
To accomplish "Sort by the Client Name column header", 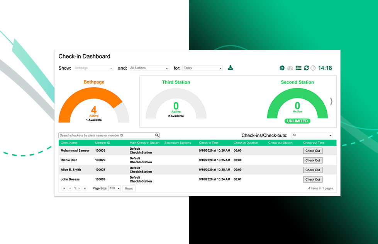I will click(x=69, y=142).
